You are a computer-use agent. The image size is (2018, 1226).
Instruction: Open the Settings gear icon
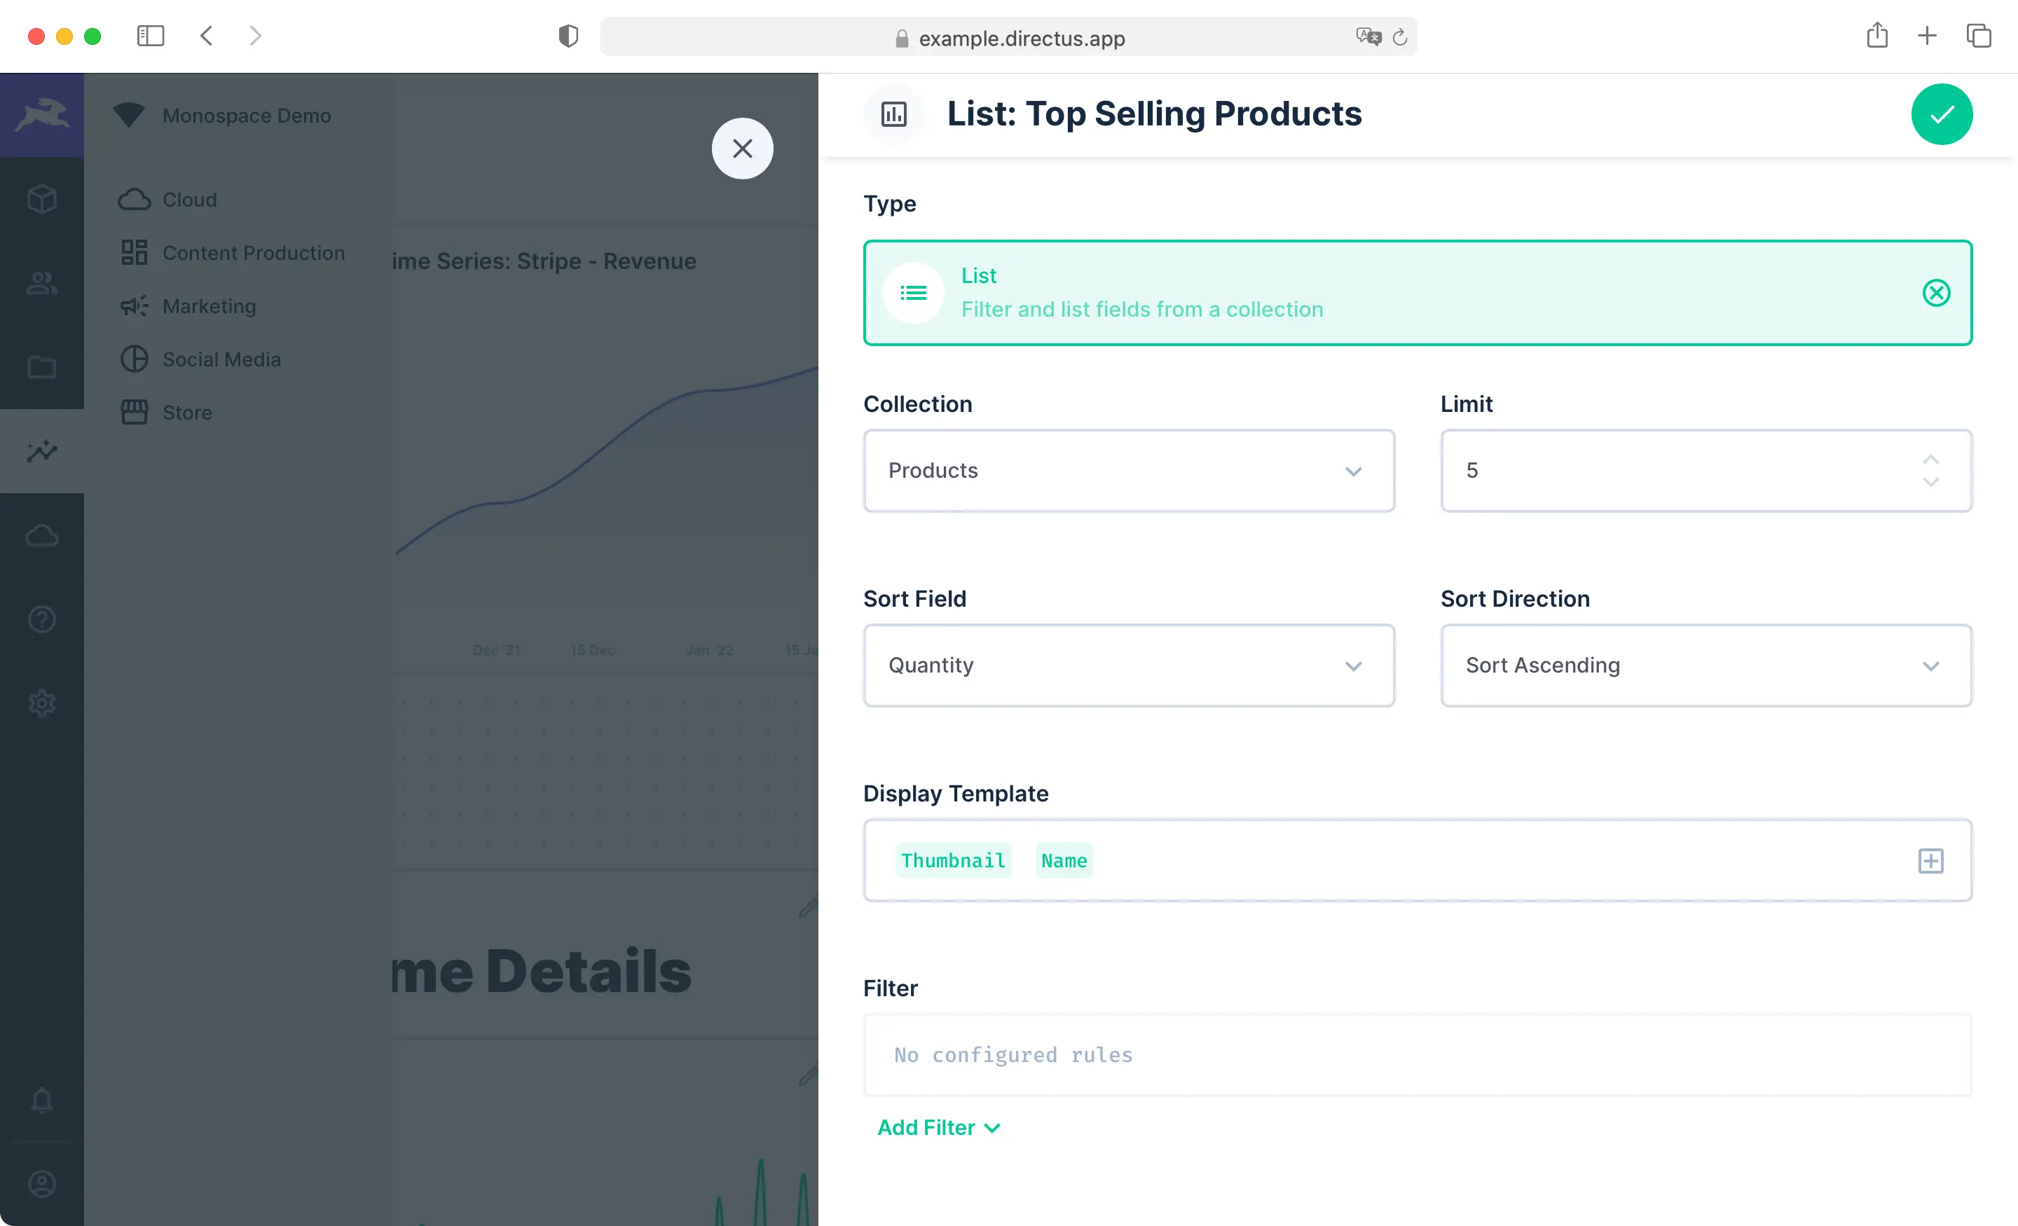pyautogui.click(x=42, y=703)
